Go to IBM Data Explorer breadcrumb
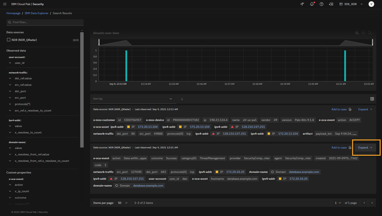The height and width of the screenshot is (216, 382). click(x=36, y=13)
